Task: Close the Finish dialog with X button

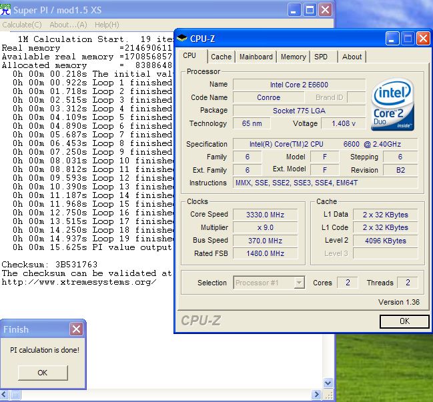Action: [76, 329]
